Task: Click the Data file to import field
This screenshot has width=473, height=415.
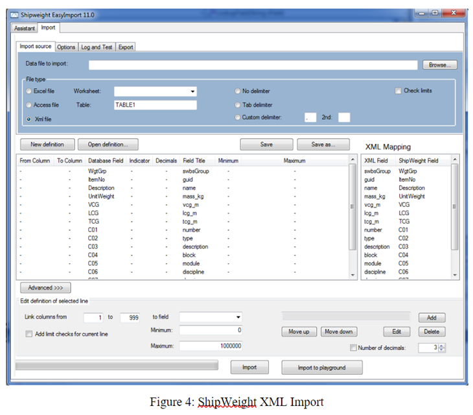Action: coord(253,65)
